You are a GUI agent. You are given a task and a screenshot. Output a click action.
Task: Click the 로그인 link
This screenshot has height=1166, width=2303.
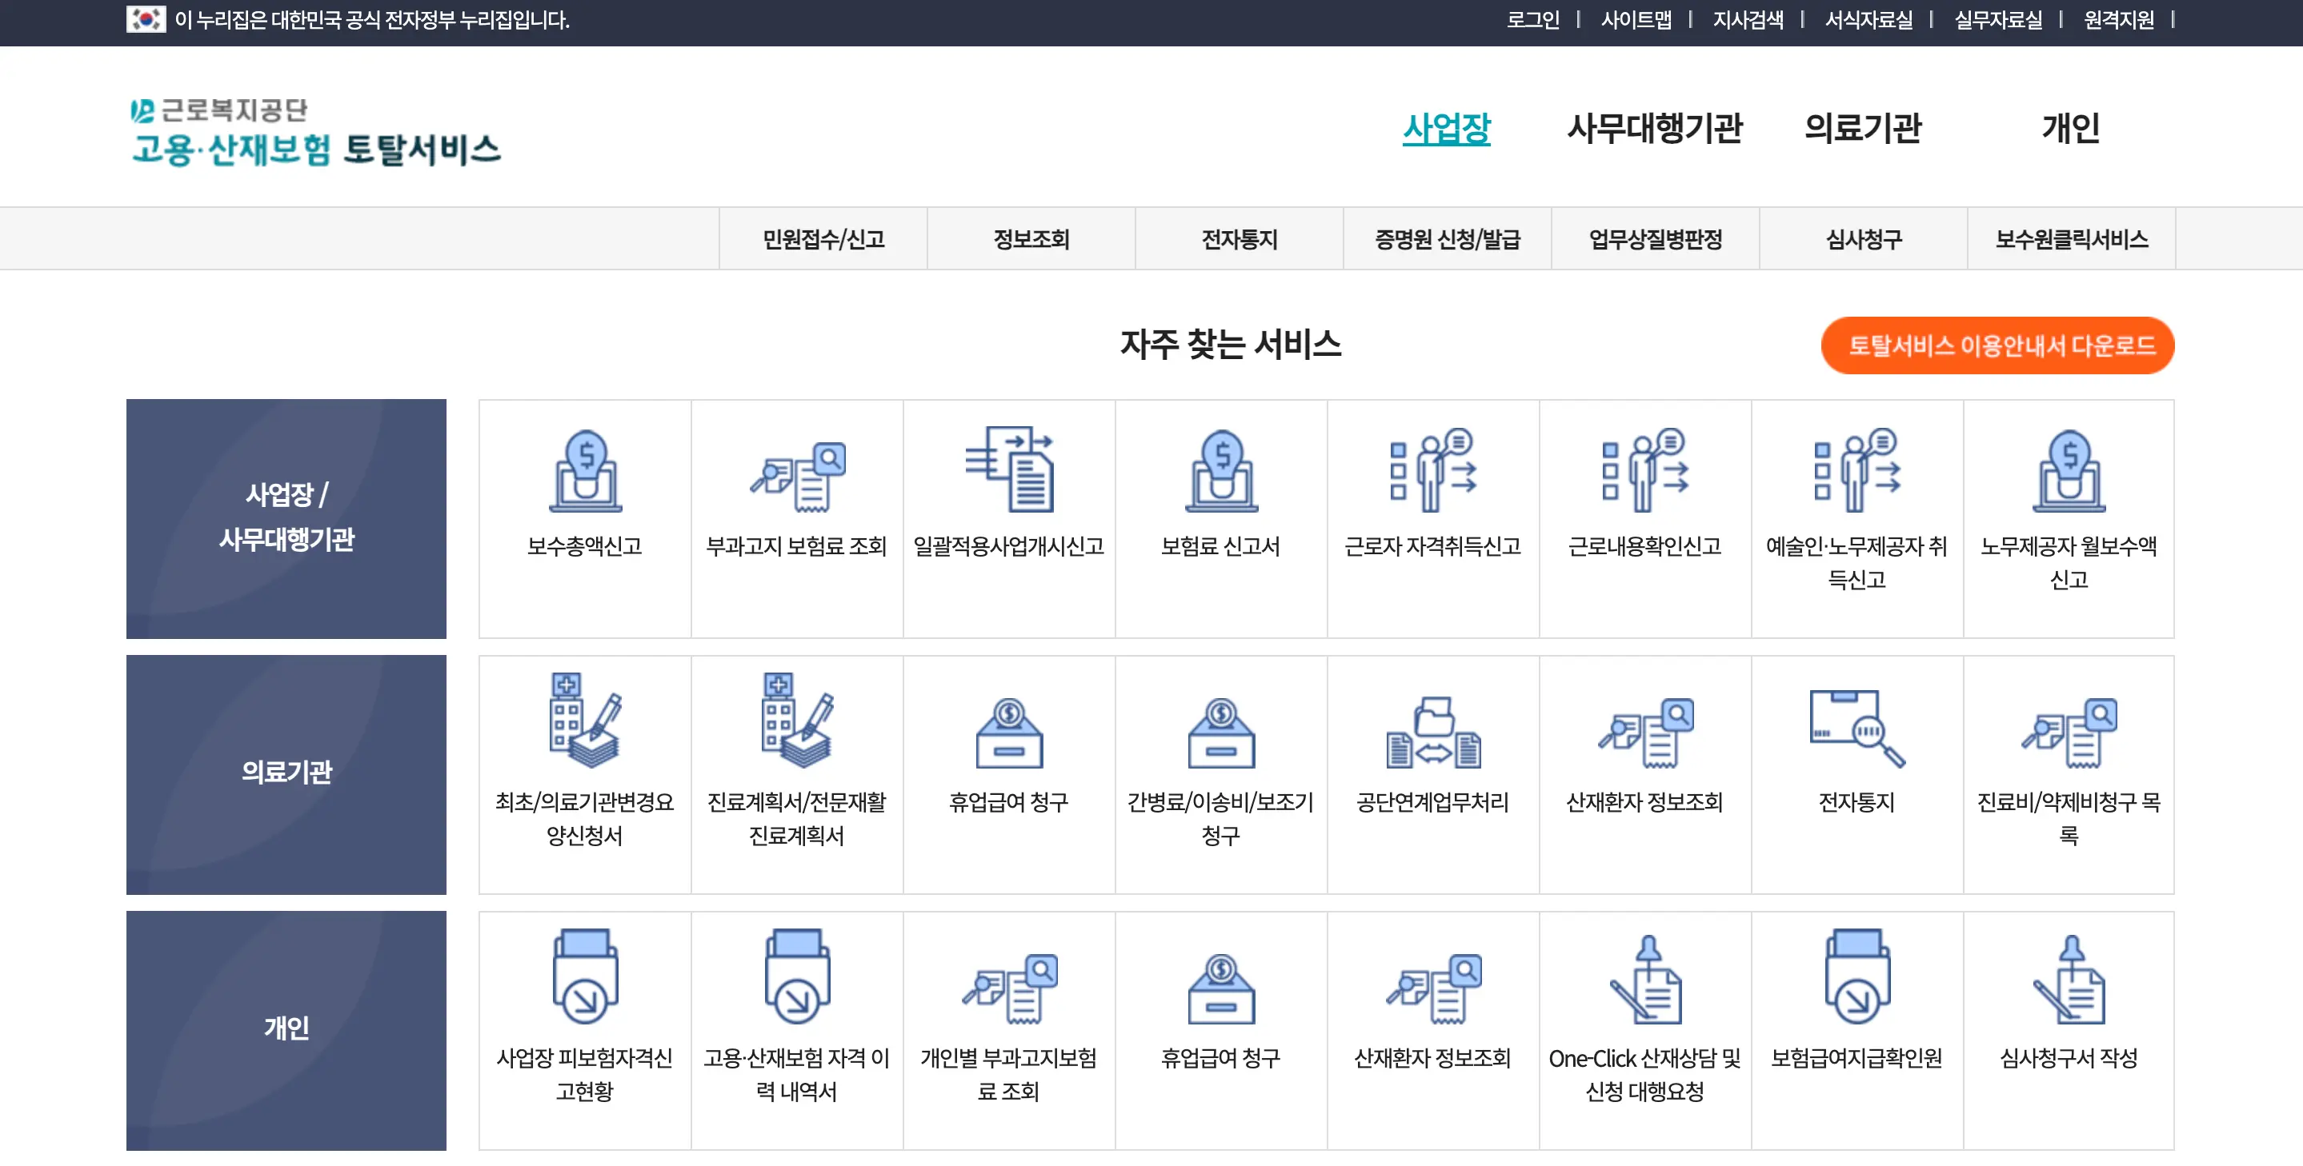1532,20
